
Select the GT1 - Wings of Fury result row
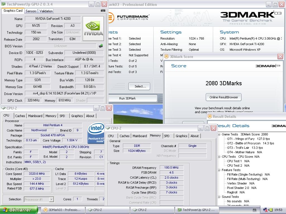pos(248,139)
